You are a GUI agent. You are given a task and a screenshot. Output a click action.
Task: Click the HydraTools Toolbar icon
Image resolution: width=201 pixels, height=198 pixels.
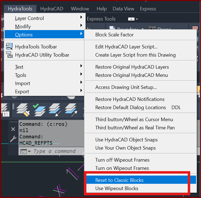click(9, 47)
